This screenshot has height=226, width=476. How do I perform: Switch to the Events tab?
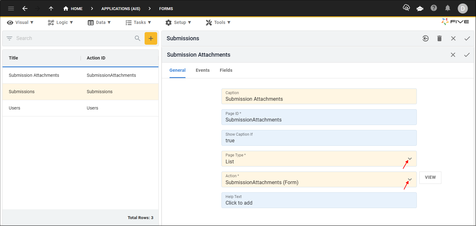coord(203,70)
